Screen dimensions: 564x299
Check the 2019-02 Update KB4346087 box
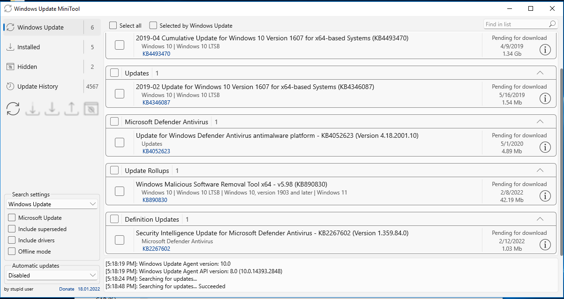coord(120,94)
